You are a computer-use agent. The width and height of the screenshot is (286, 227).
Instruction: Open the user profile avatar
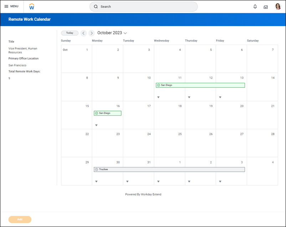(278, 6)
